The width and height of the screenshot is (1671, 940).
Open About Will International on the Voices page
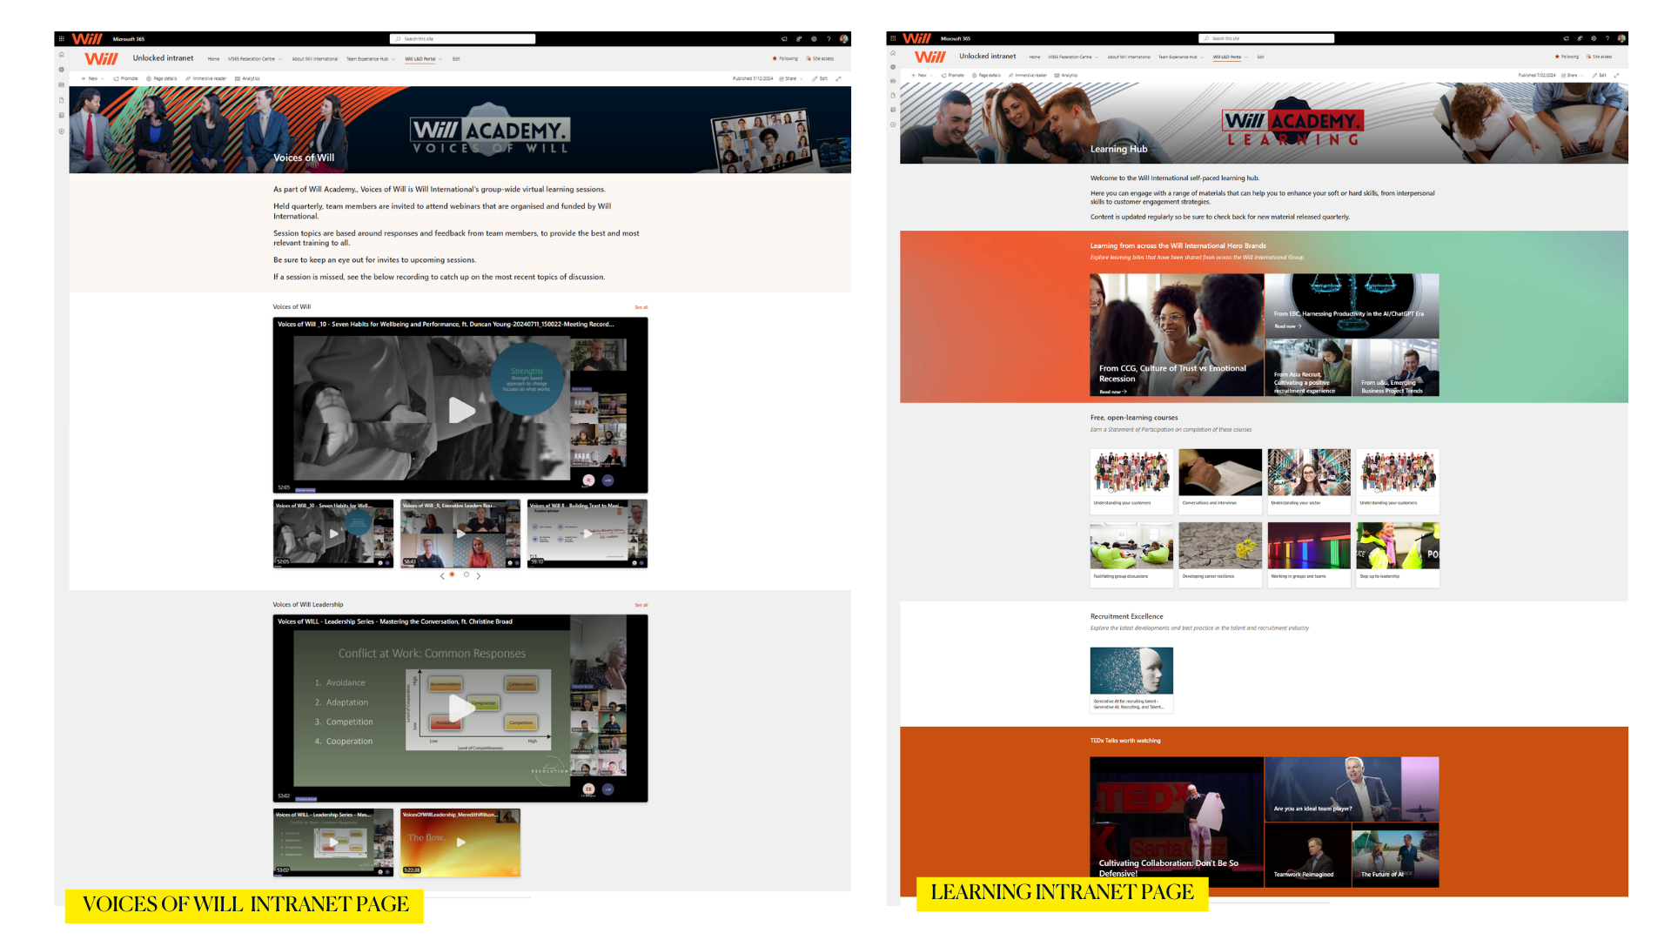[x=315, y=59]
